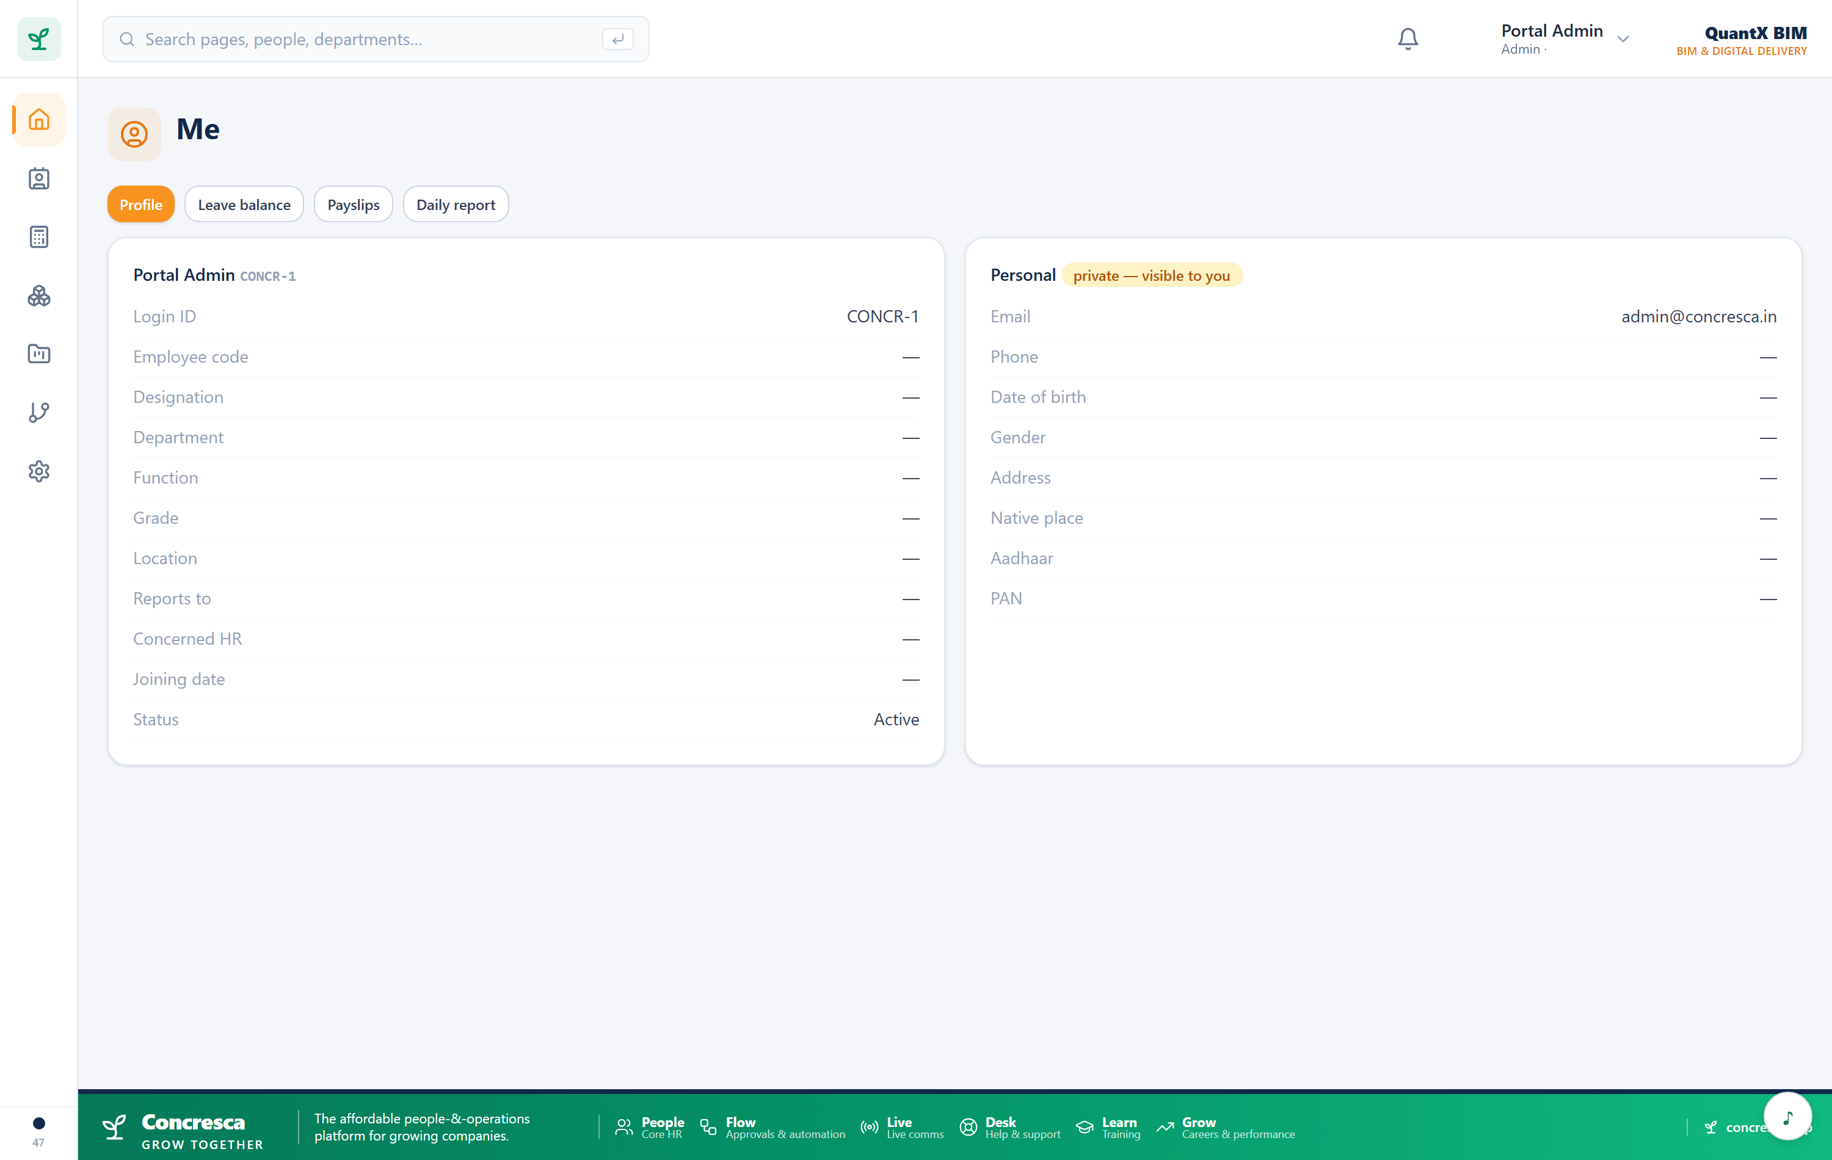Click the Employee code row label
This screenshot has width=1832, height=1160.
click(x=191, y=357)
